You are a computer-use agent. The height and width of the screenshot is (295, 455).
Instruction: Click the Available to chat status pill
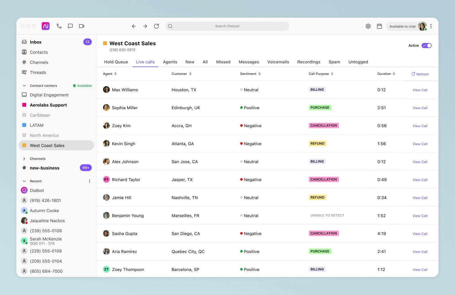402,26
